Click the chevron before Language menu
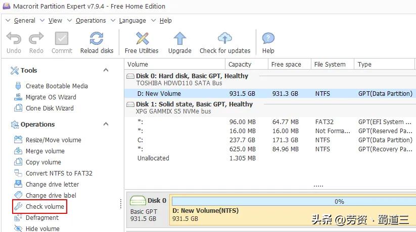This screenshot has width=416, height=232. click(x=113, y=20)
